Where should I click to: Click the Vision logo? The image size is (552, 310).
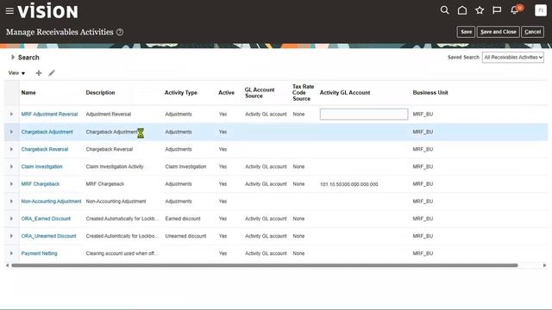(x=47, y=11)
